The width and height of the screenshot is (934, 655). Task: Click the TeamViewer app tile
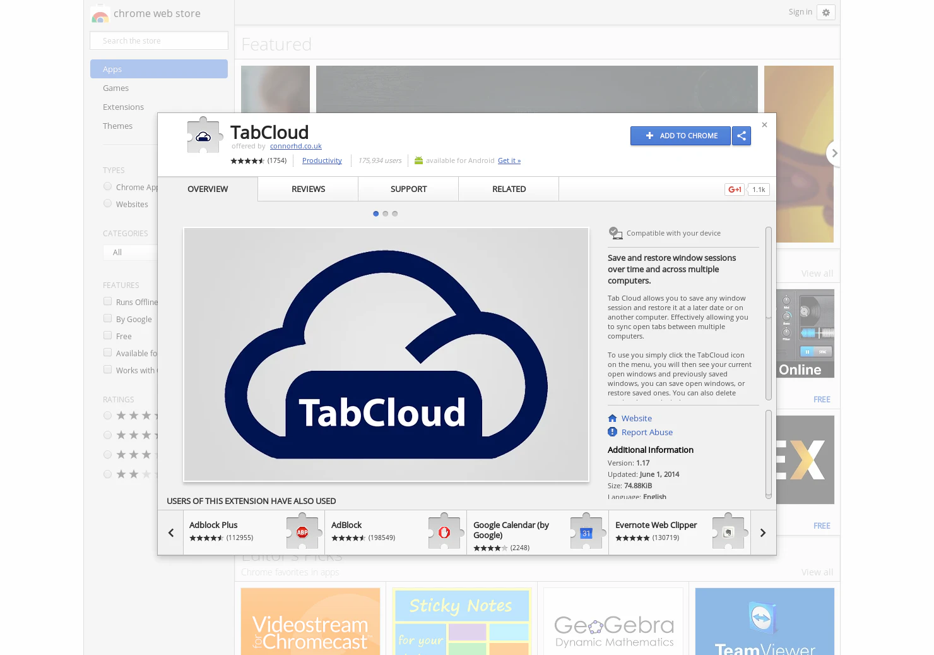pyautogui.click(x=765, y=622)
